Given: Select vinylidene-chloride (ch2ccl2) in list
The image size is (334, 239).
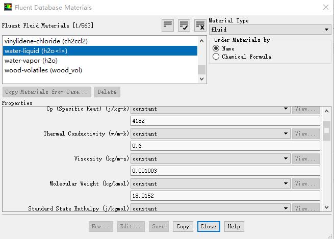Looking at the screenshot, I should [100, 41].
